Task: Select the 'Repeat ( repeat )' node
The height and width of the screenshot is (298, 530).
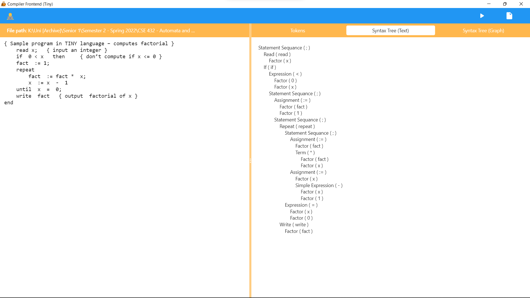Action: coord(297,126)
